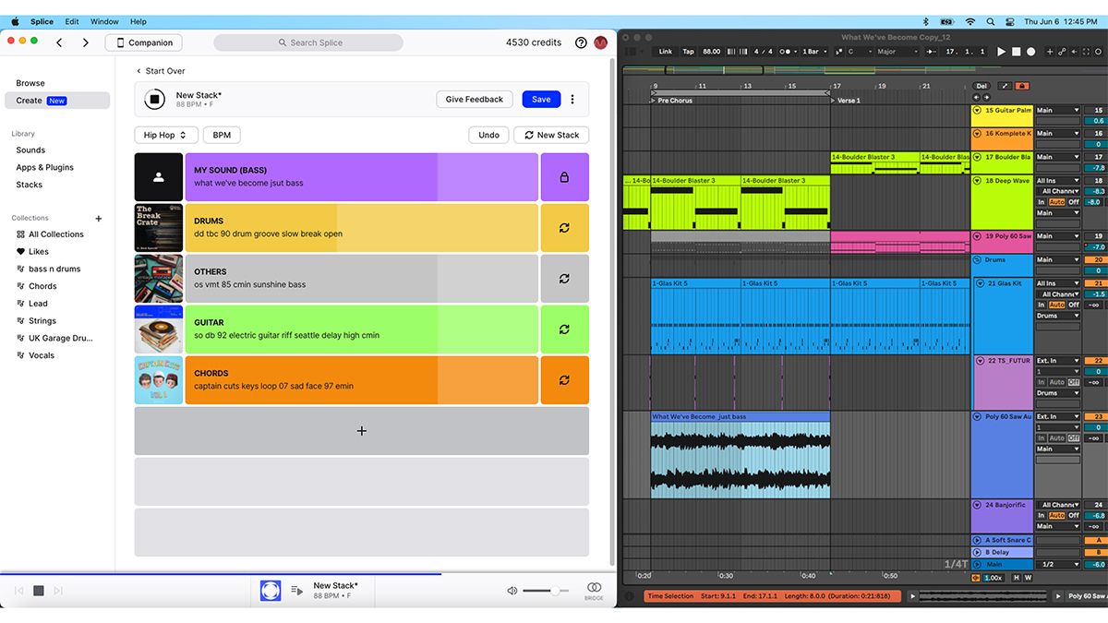The height and width of the screenshot is (623, 1108).
Task: Click inside the Search Splice field
Action: click(308, 42)
